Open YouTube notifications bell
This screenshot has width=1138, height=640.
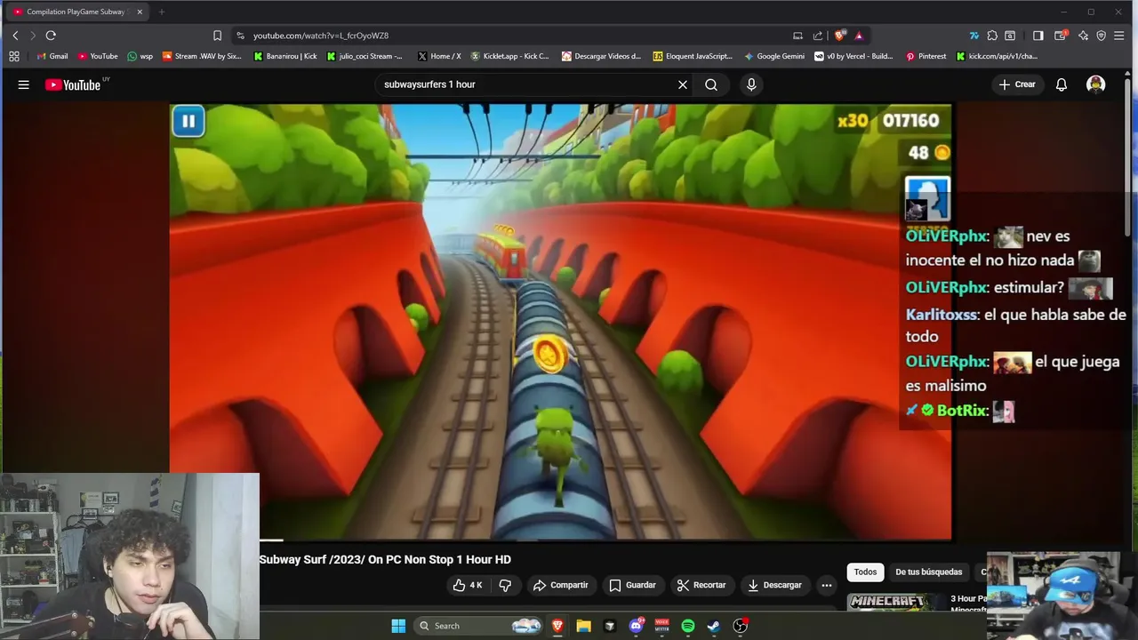1061,84
